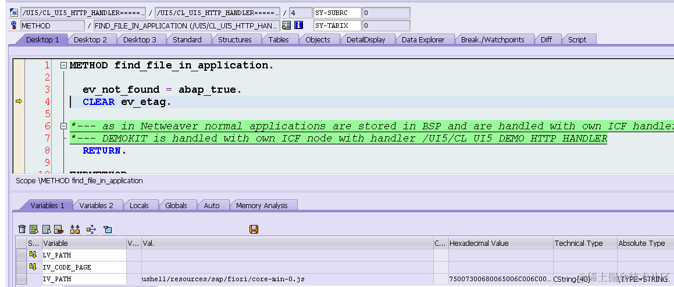Select the Locals tab

(x=139, y=205)
